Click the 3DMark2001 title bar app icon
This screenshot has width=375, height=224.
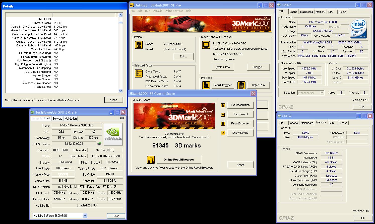click(x=132, y=5)
